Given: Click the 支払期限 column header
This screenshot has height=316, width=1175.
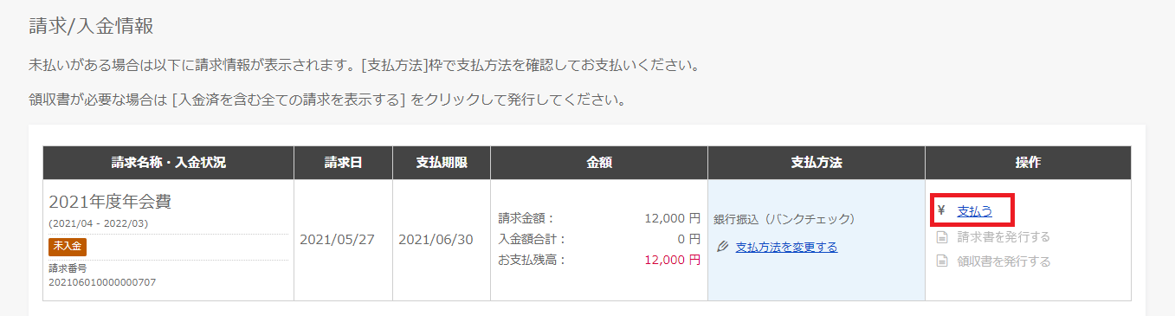Looking at the screenshot, I should tap(442, 163).
